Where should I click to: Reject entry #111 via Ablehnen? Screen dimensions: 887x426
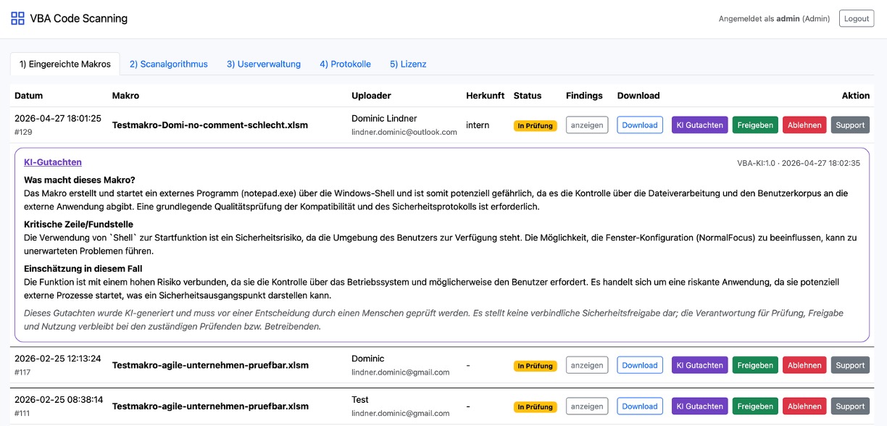tap(804, 406)
